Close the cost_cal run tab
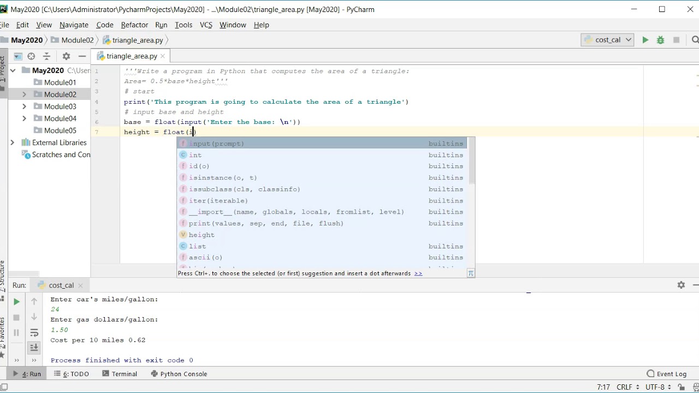This screenshot has width=699, height=393. pyautogui.click(x=80, y=285)
